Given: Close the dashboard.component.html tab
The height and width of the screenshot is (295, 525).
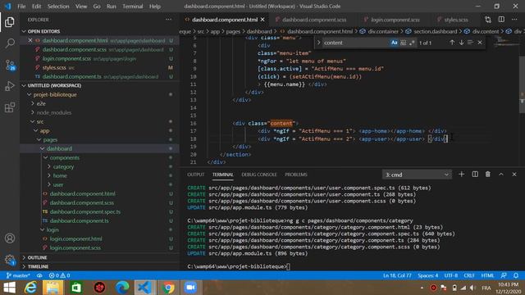Looking at the screenshot, I should point(262,20).
